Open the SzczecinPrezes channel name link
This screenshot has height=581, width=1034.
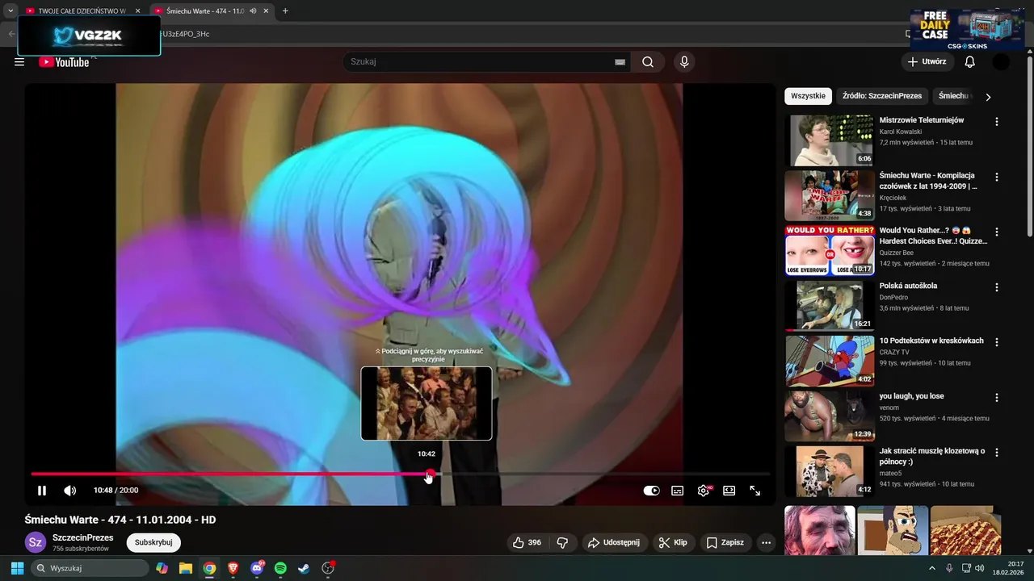pyautogui.click(x=83, y=537)
